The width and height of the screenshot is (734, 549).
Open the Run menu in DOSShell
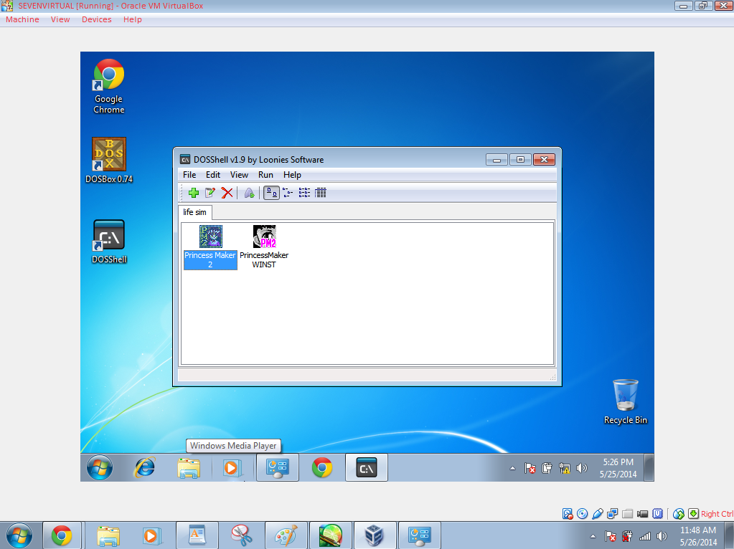(265, 175)
